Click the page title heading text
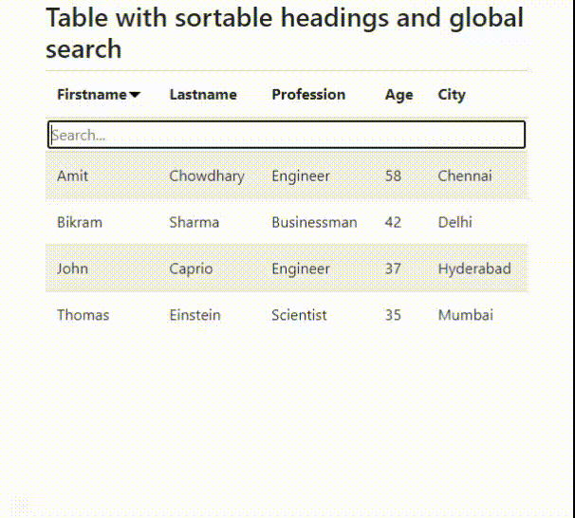The height and width of the screenshot is (518, 575). tap(285, 32)
